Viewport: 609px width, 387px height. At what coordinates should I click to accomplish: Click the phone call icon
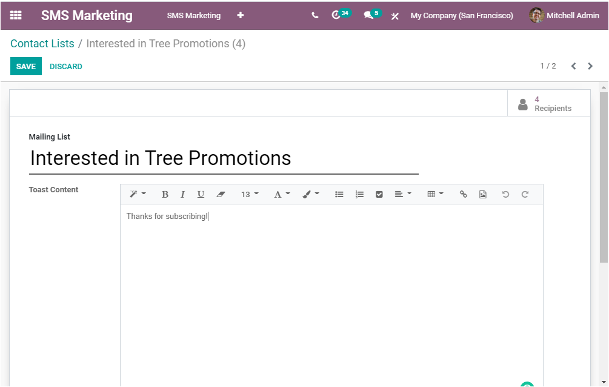coord(314,16)
